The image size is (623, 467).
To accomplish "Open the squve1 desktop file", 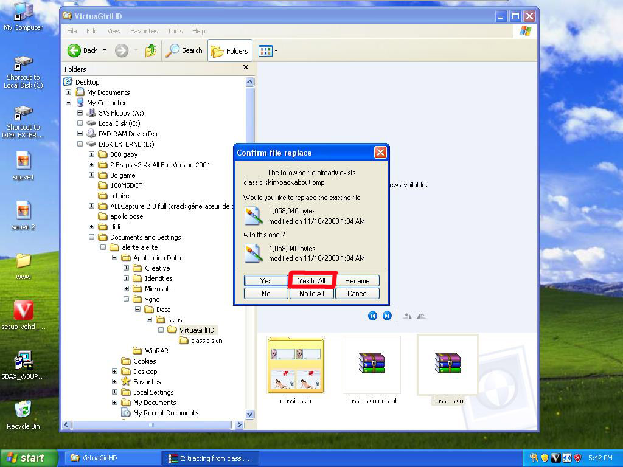I will (x=23, y=166).
